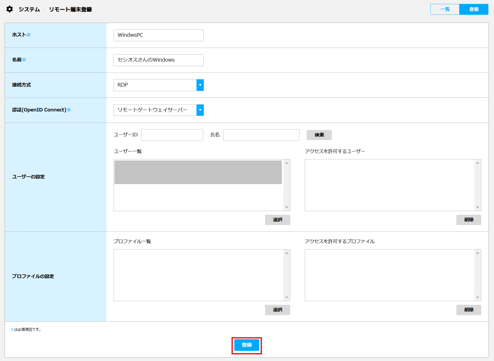The width and height of the screenshot is (494, 361).
Task: Focus the ホスト input field with WindwsPC
Action: pos(158,35)
